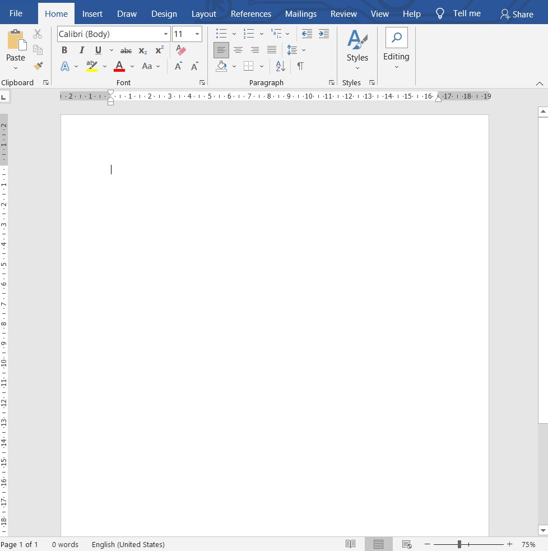Switch to Draw tab
This screenshot has width=548, height=551.
(x=127, y=14)
